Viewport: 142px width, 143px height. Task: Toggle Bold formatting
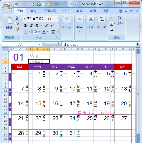(26, 26)
